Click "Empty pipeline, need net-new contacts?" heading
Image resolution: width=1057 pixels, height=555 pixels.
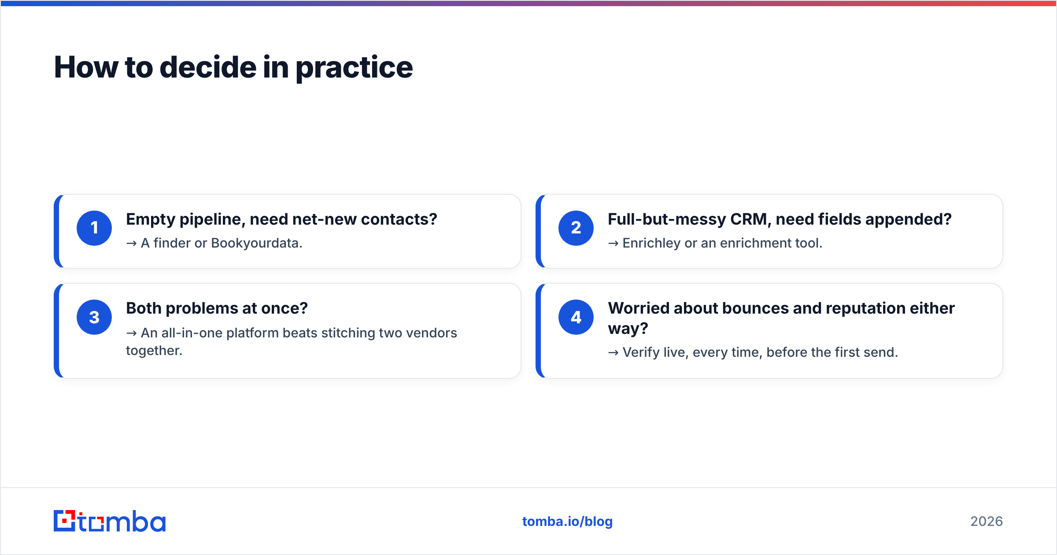(x=281, y=219)
